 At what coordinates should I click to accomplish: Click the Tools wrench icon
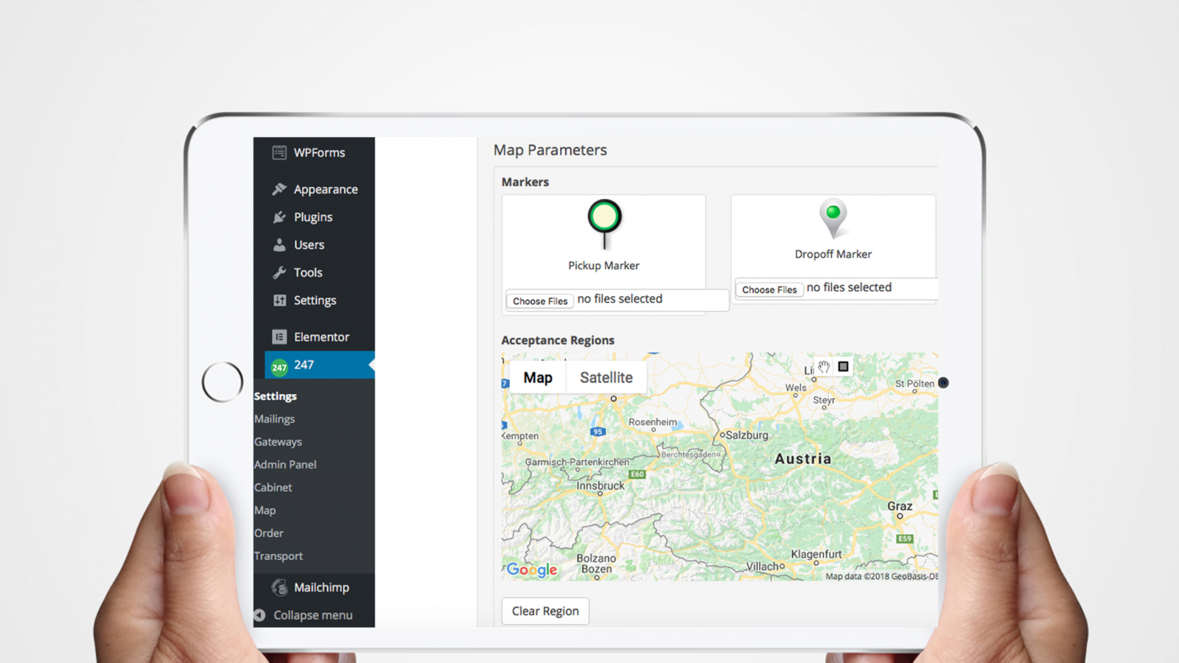coord(279,273)
